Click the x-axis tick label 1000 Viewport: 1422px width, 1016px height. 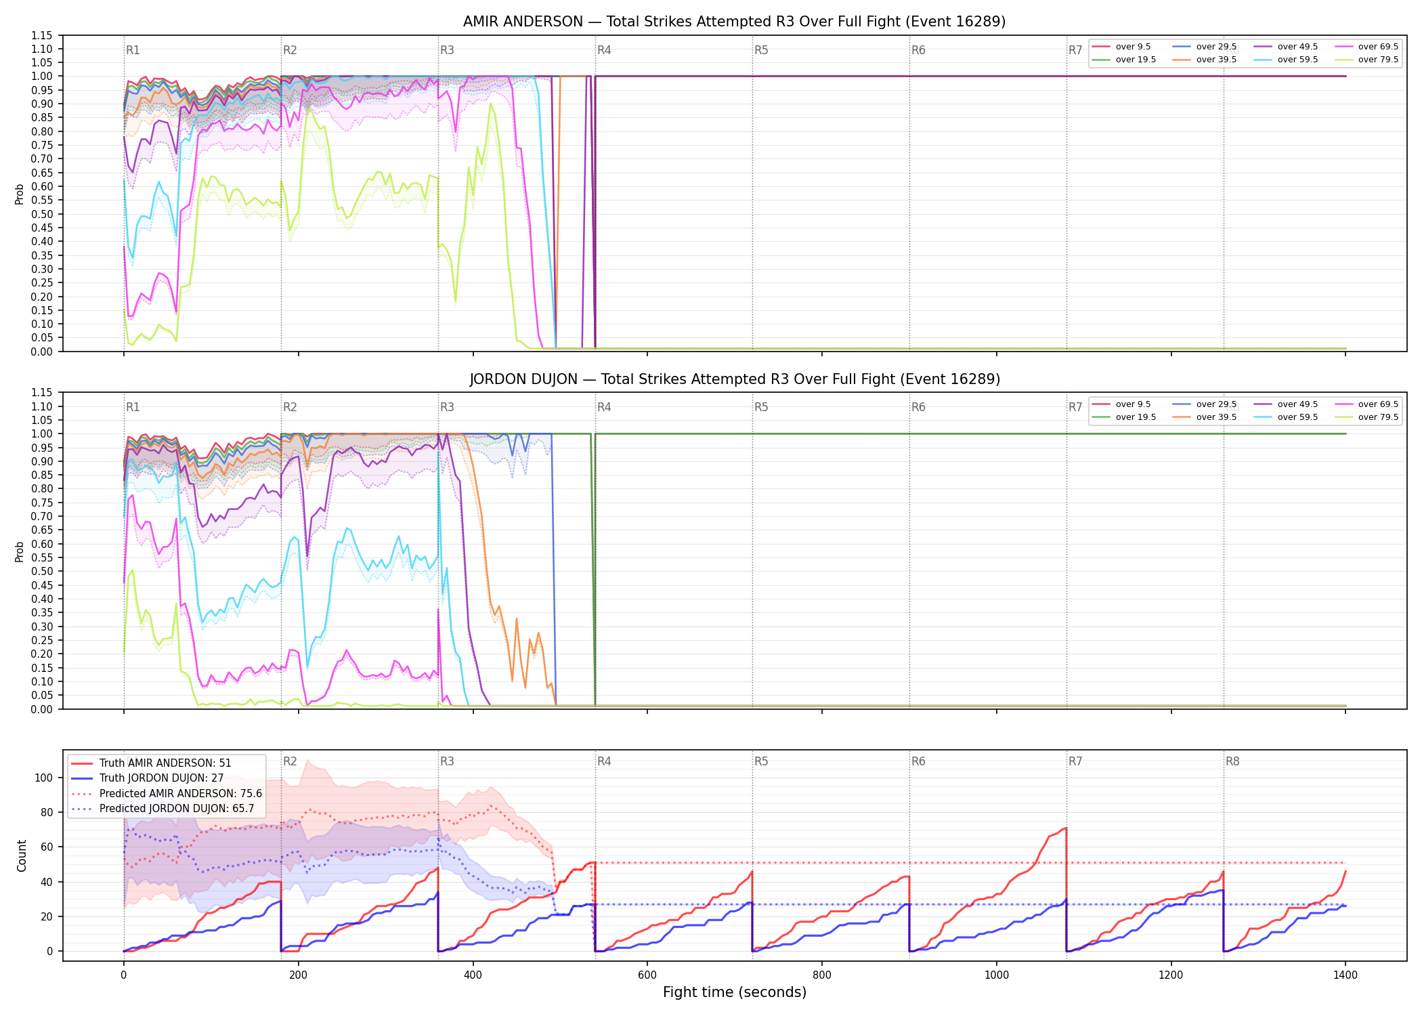pyautogui.click(x=997, y=975)
